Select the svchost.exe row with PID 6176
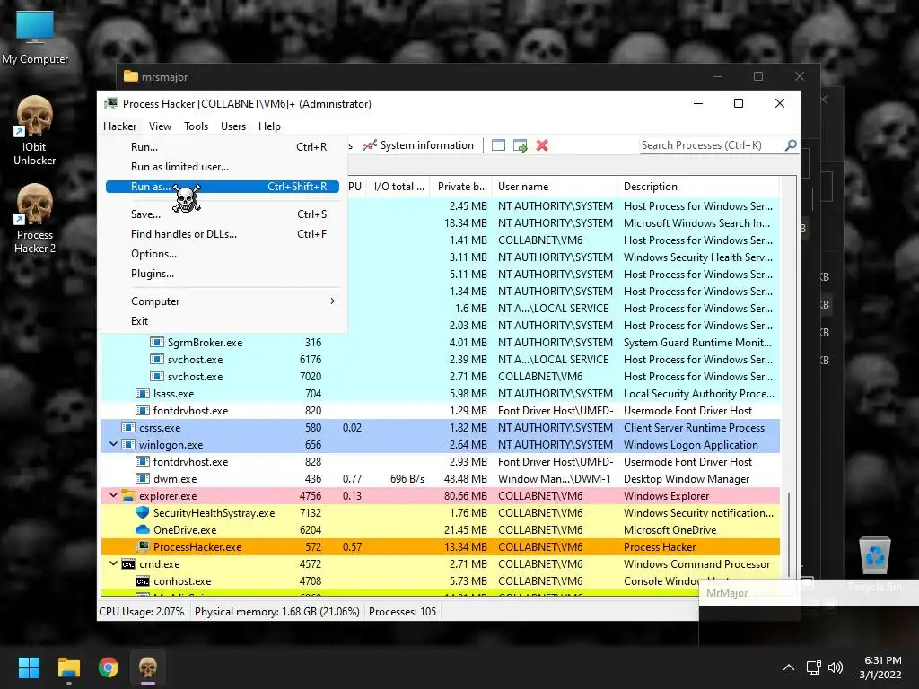The image size is (919, 689). tap(441, 360)
